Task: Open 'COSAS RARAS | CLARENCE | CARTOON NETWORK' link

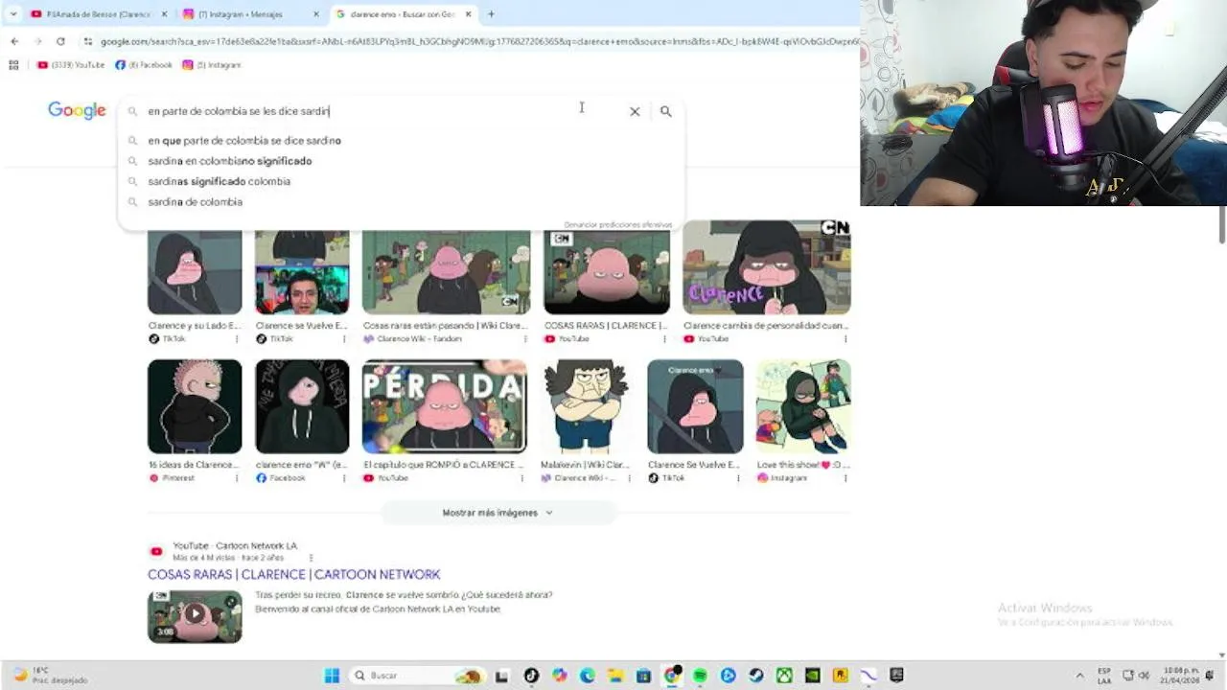Action: point(293,574)
